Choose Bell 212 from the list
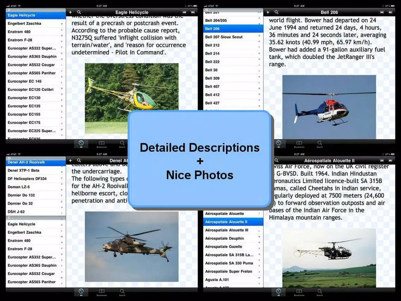Screen dimensions: 401x301 [233, 45]
